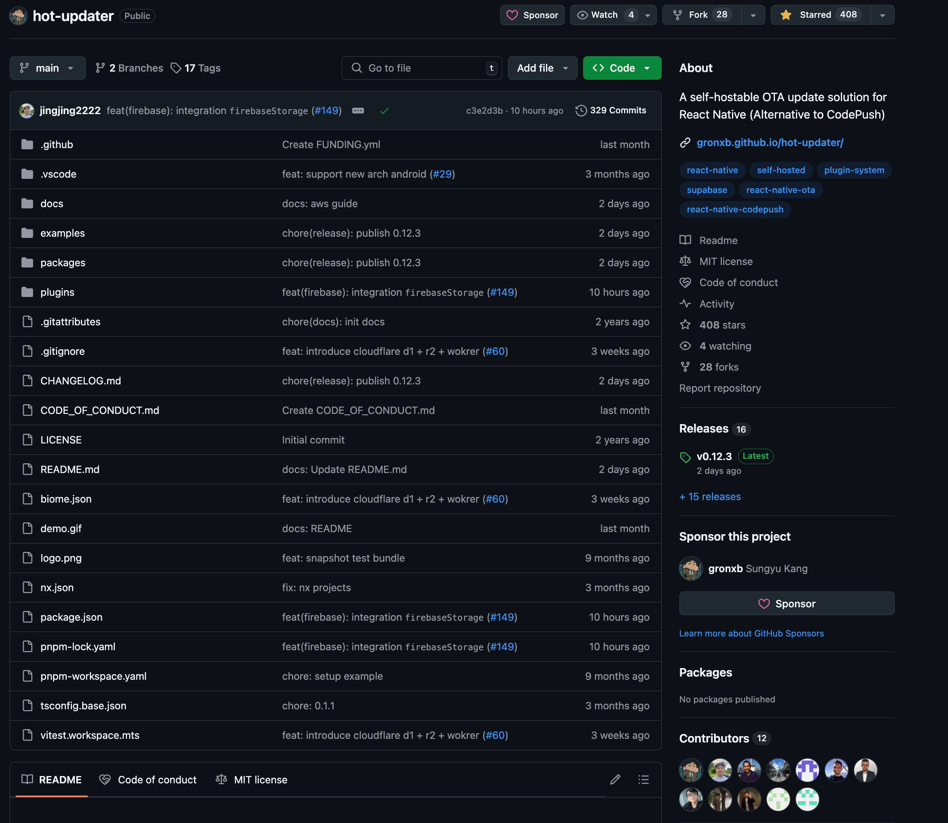The height and width of the screenshot is (823, 948).
Task: Open the v0.12.3 release tag icon
Action: tap(685, 457)
